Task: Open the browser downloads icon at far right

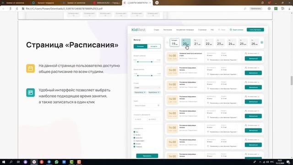Action: [289, 9]
